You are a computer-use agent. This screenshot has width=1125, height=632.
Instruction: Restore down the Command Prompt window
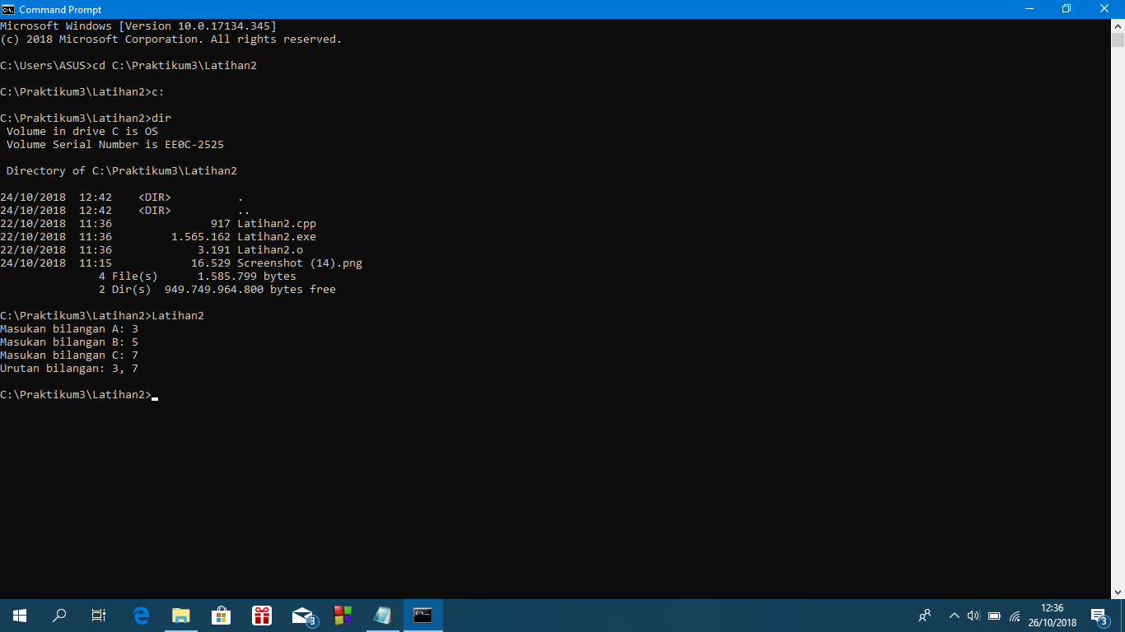1066,9
